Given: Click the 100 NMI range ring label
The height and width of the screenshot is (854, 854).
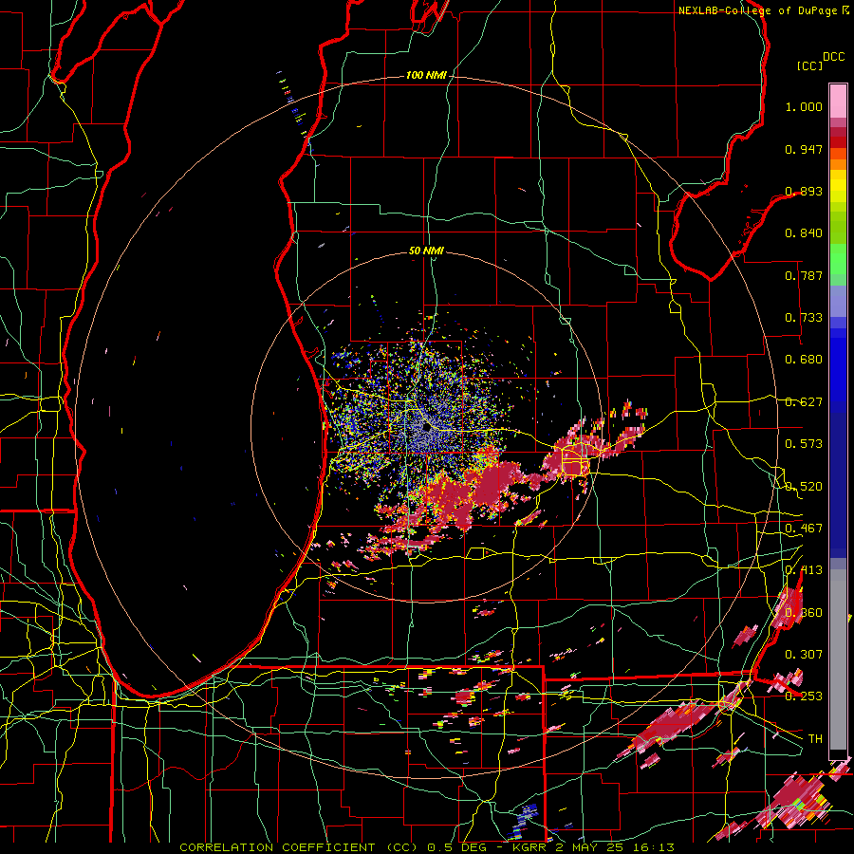Looking at the screenshot, I should click(x=426, y=75).
